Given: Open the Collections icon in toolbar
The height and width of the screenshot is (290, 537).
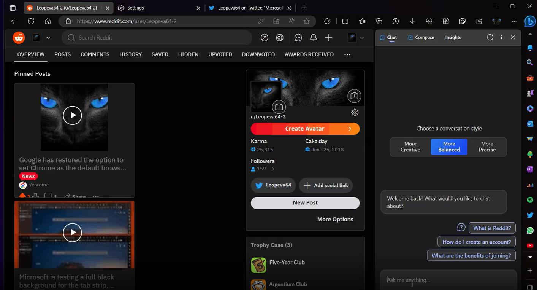Looking at the screenshot, I should click(379, 21).
